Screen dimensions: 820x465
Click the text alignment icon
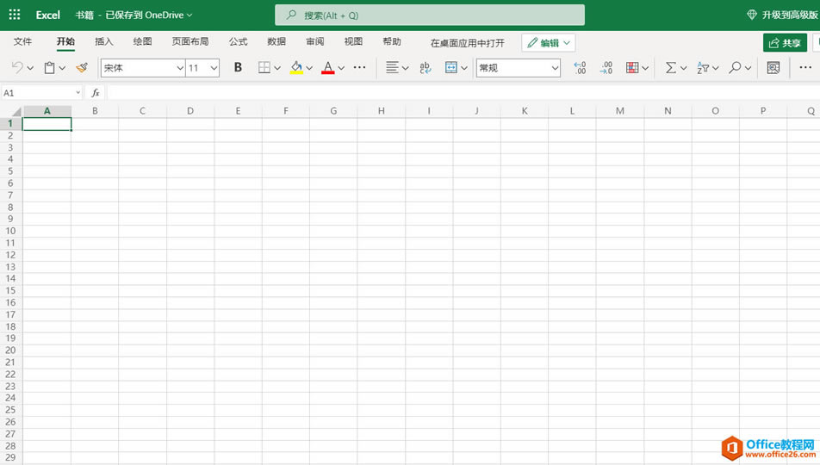pyautogui.click(x=392, y=67)
